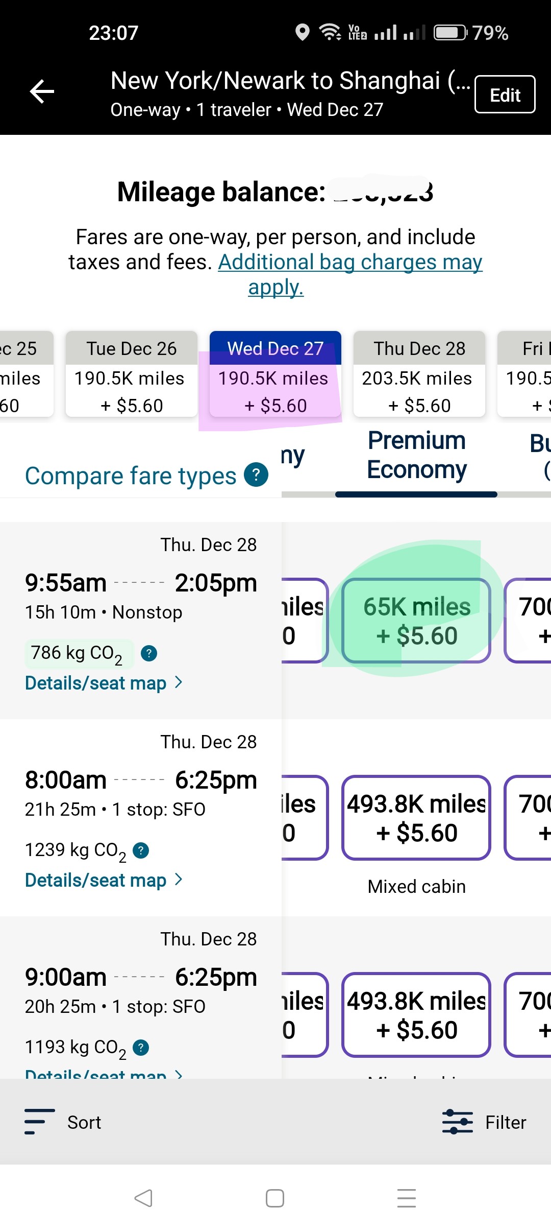This screenshot has height=1232, width=551.
Task: Tap the 1239 kg CO2 info icon
Action: coord(141,850)
